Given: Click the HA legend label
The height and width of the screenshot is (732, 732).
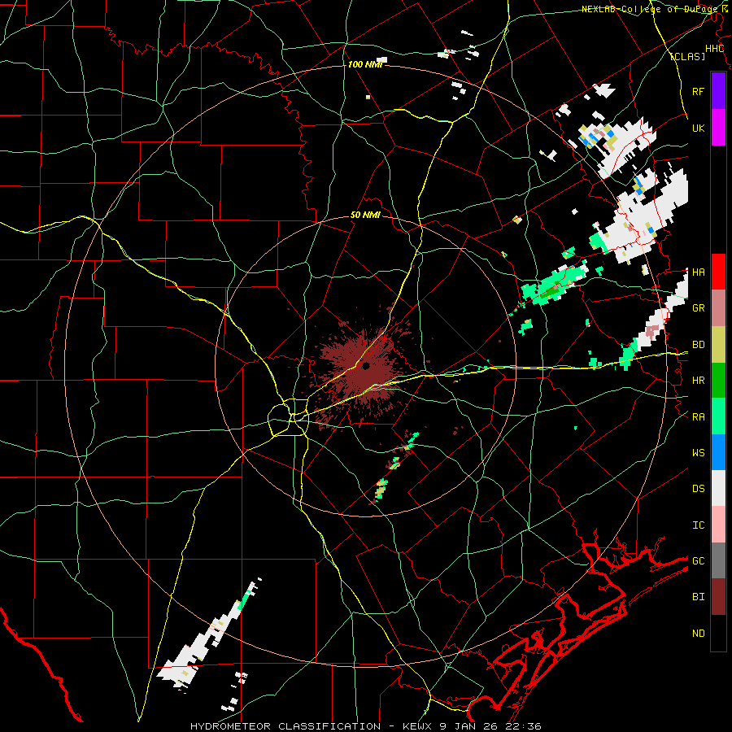Looking at the screenshot, I should click(x=698, y=272).
